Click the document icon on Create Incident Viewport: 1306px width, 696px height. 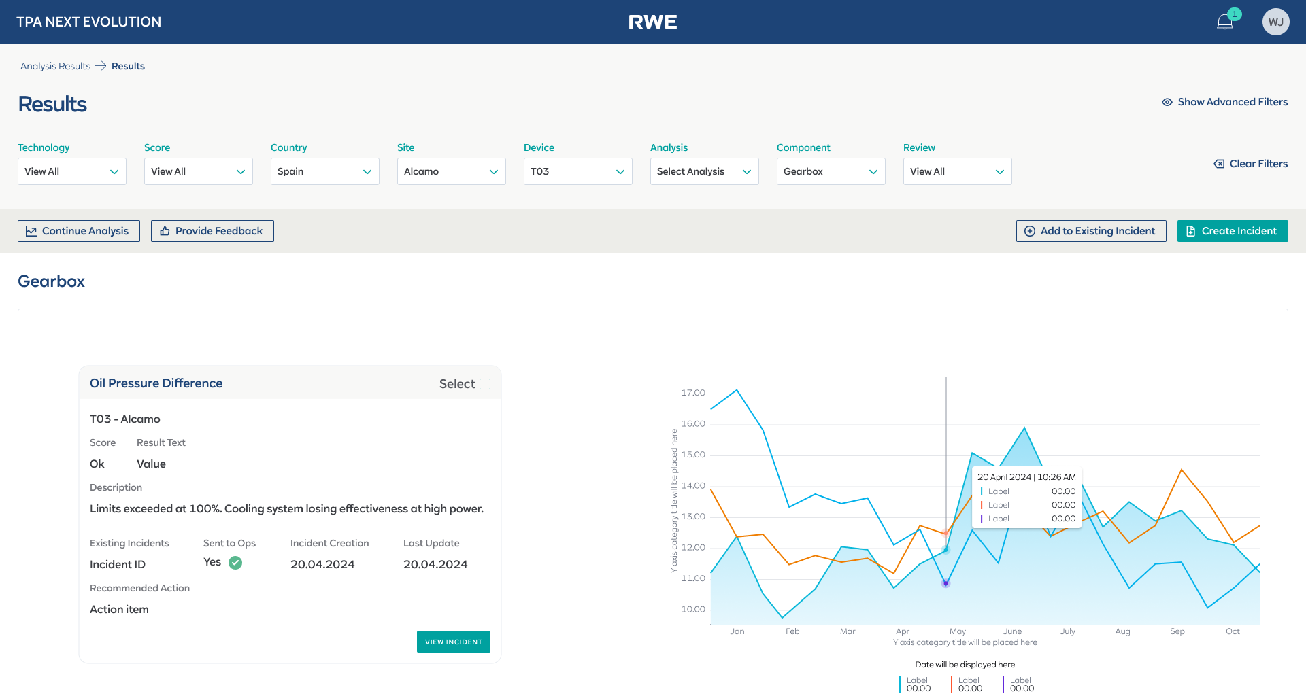tap(1190, 231)
